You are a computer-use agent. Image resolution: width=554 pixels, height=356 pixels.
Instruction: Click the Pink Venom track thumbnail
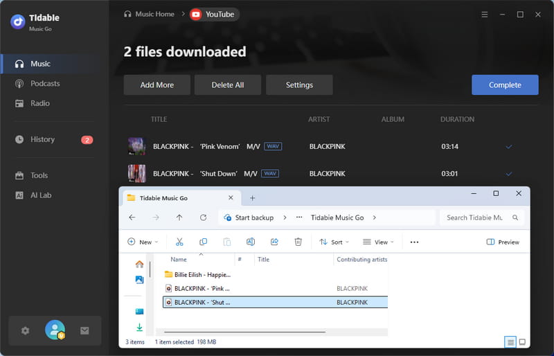coord(136,146)
